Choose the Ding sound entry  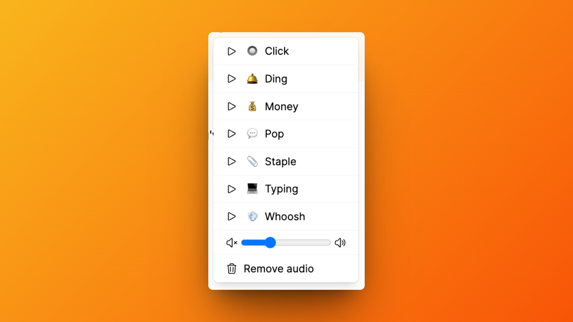[x=276, y=79]
